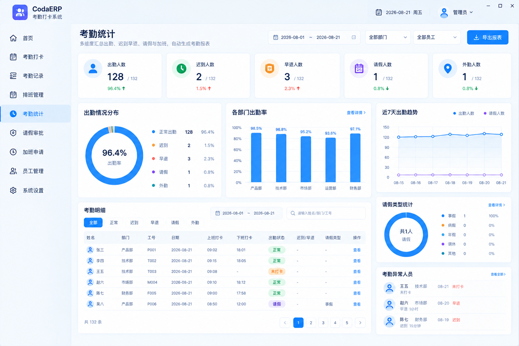Go to previous page with left chevron
The width and height of the screenshot is (519, 346).
[x=285, y=323]
